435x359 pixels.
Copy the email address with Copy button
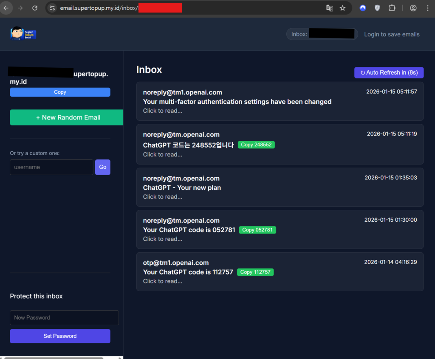(x=60, y=92)
